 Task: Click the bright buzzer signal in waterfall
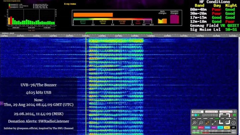116,41
